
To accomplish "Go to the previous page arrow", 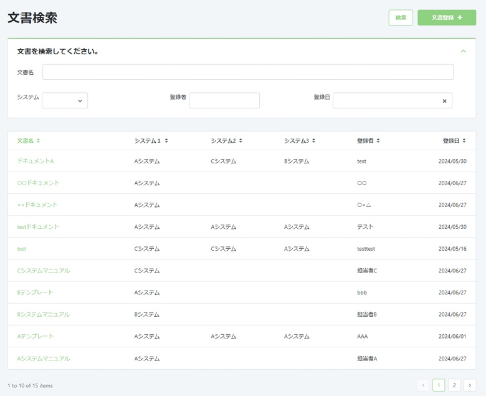I will click(x=423, y=385).
